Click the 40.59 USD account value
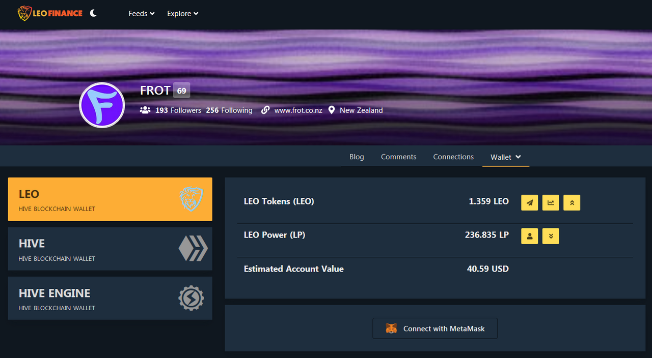The width and height of the screenshot is (652, 358). [x=487, y=268]
